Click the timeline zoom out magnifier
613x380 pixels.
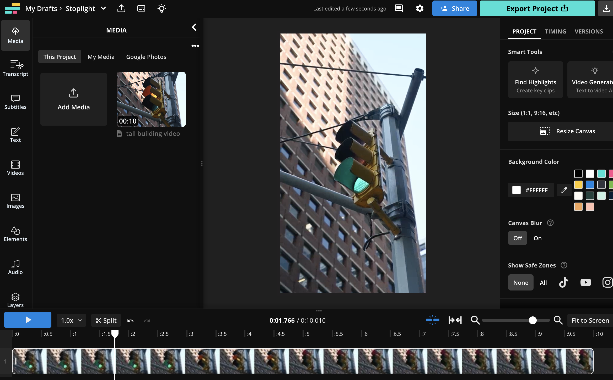click(x=475, y=320)
